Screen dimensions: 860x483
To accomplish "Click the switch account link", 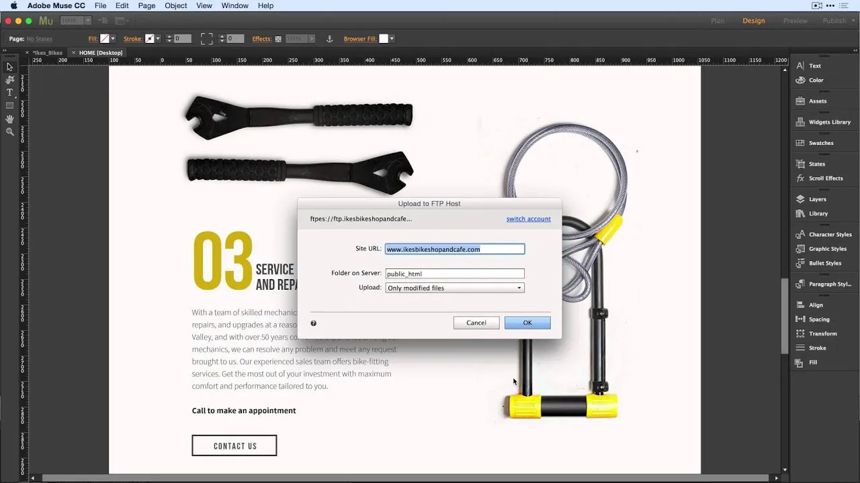I will pyautogui.click(x=529, y=219).
